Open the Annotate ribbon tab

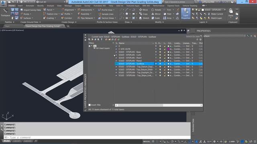[x=30, y=6]
